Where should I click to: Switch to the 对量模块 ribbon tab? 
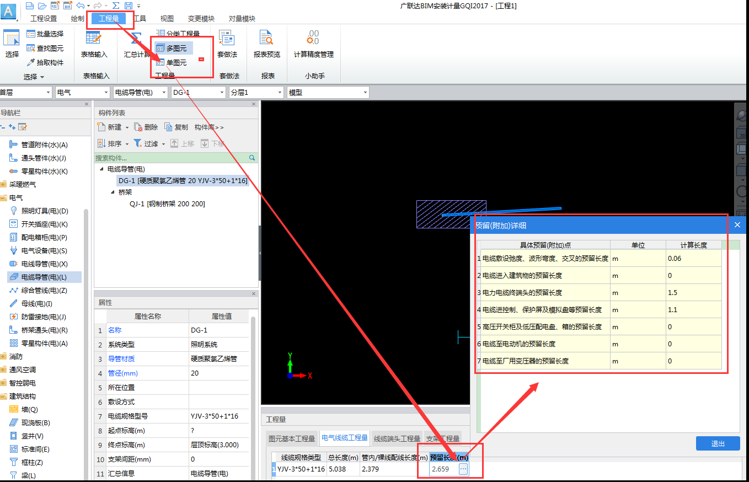point(242,18)
